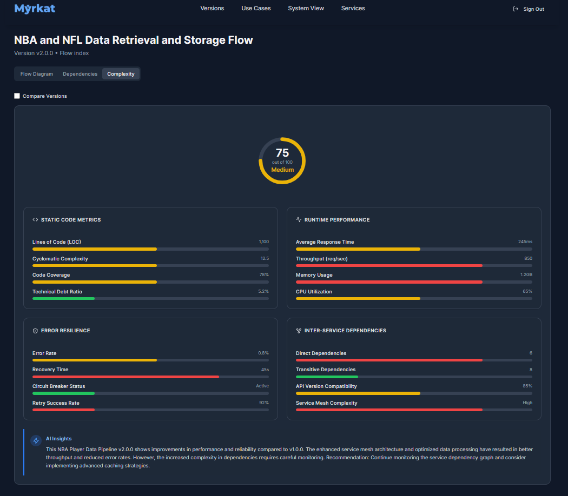Go to System View

pos(306,8)
